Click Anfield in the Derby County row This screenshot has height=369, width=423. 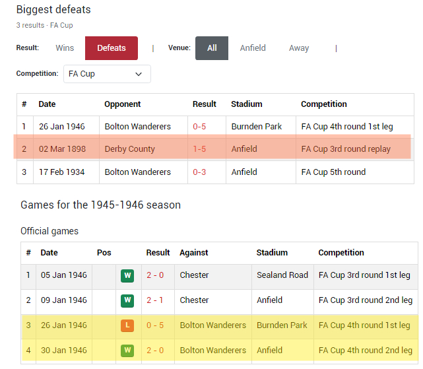coord(244,149)
